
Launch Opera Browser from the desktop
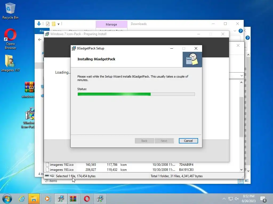(10, 39)
